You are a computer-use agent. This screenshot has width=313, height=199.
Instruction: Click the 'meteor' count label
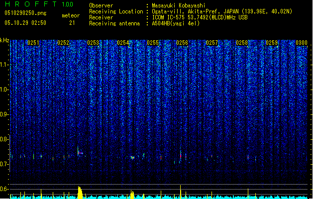pyautogui.click(x=71, y=15)
